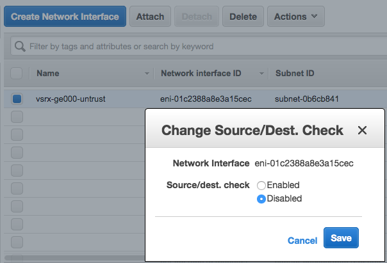Viewport: 387px width, 263px height.
Task: Select the Enabled radio option
Action: [x=261, y=185]
